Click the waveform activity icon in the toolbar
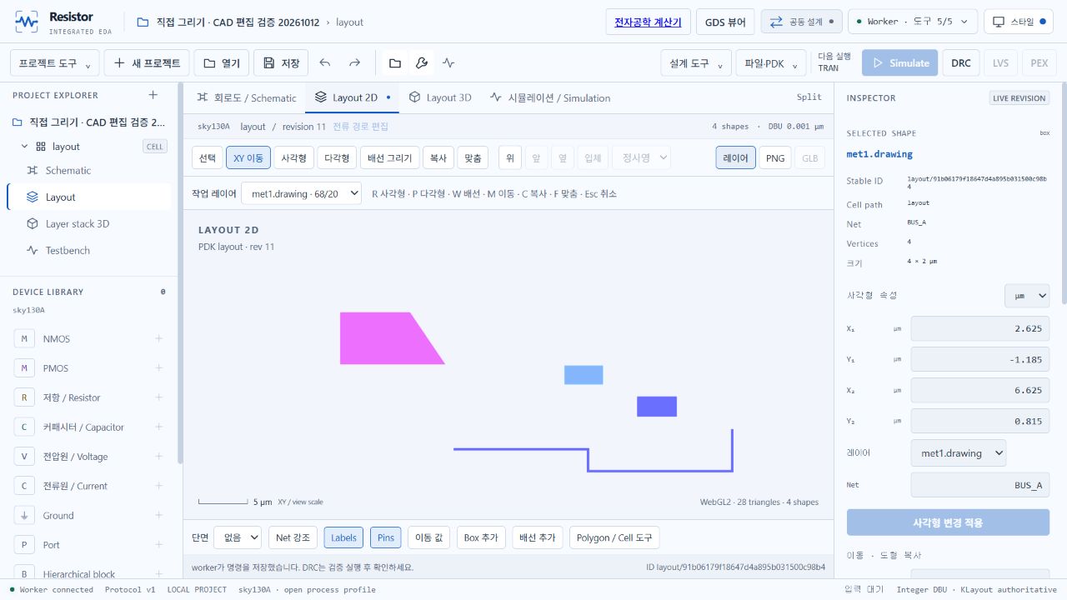This screenshot has height=600, width=1067. 448,63
